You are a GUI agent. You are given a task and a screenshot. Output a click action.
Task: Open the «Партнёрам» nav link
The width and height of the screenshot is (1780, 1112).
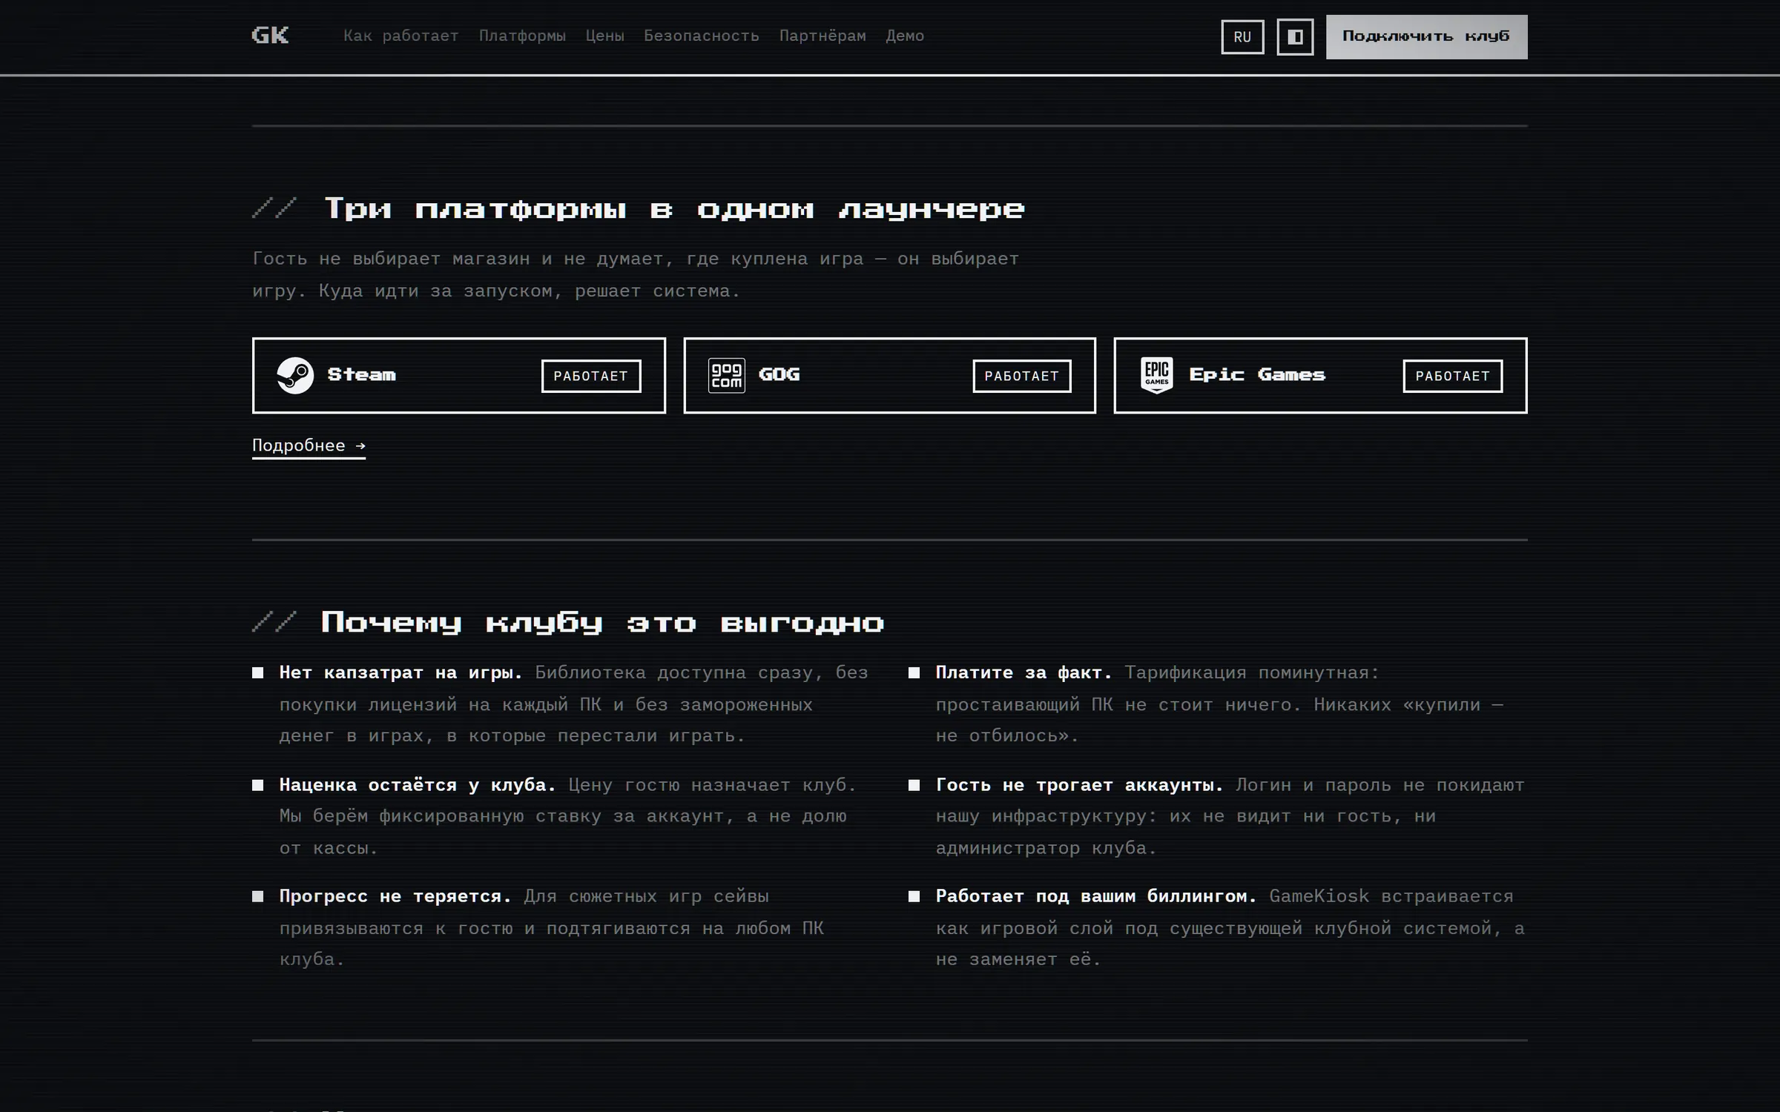tap(823, 36)
